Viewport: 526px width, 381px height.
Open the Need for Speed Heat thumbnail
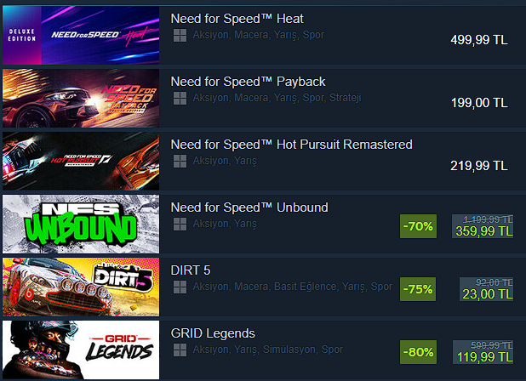[x=81, y=35]
